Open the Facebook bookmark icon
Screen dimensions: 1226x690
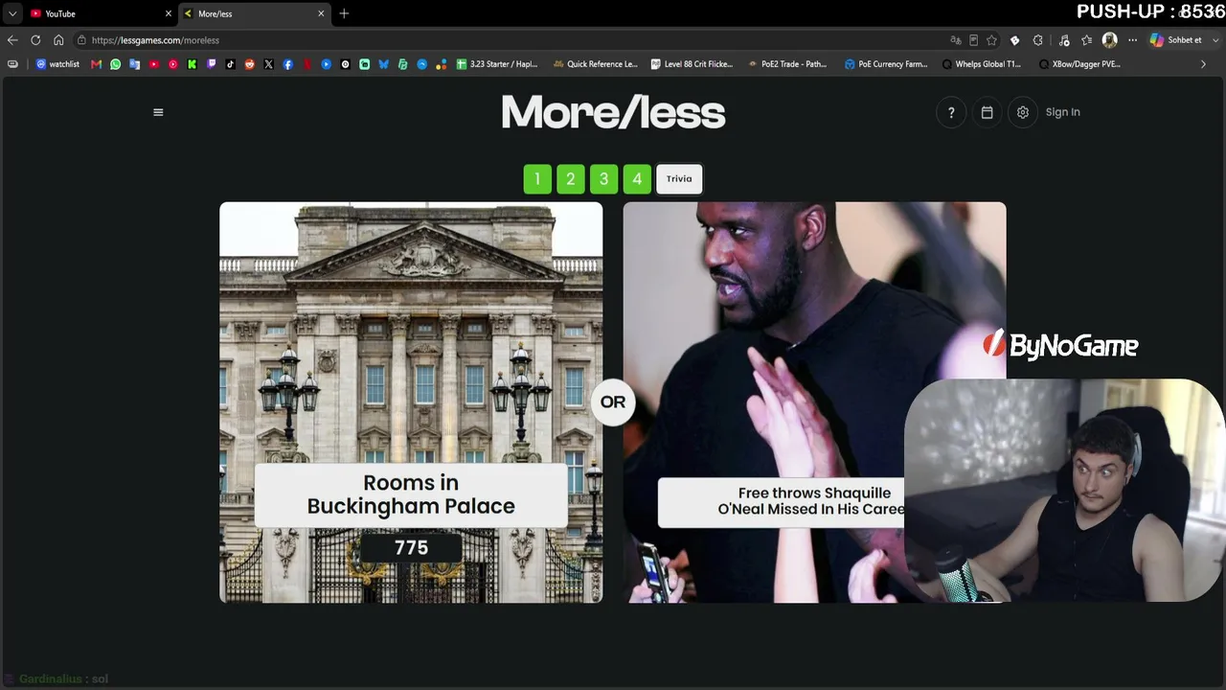point(288,64)
